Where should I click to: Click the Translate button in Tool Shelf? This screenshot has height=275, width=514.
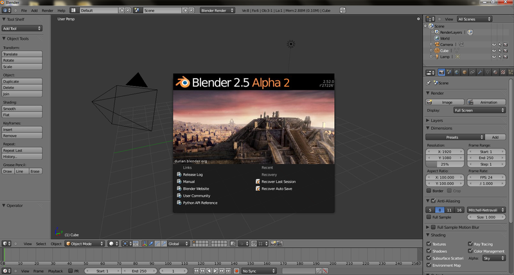tap(22, 54)
